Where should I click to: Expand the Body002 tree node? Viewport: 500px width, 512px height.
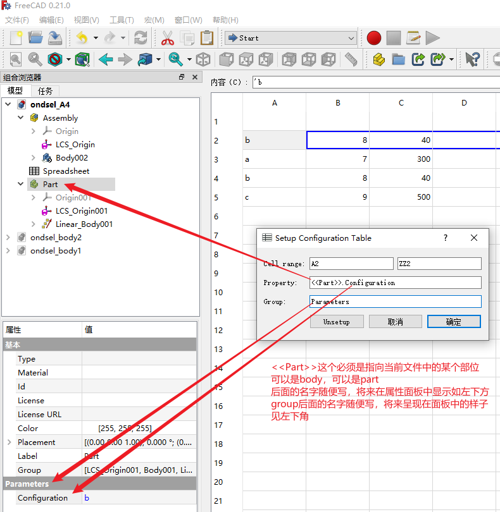coord(34,158)
